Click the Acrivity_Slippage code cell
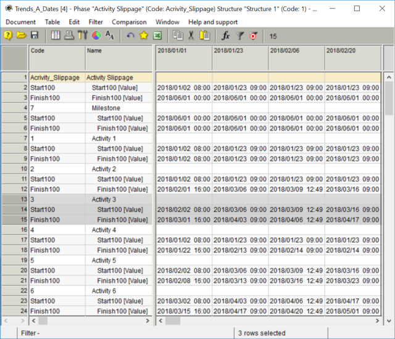Screen dimensions: 395x339 (x=57, y=78)
